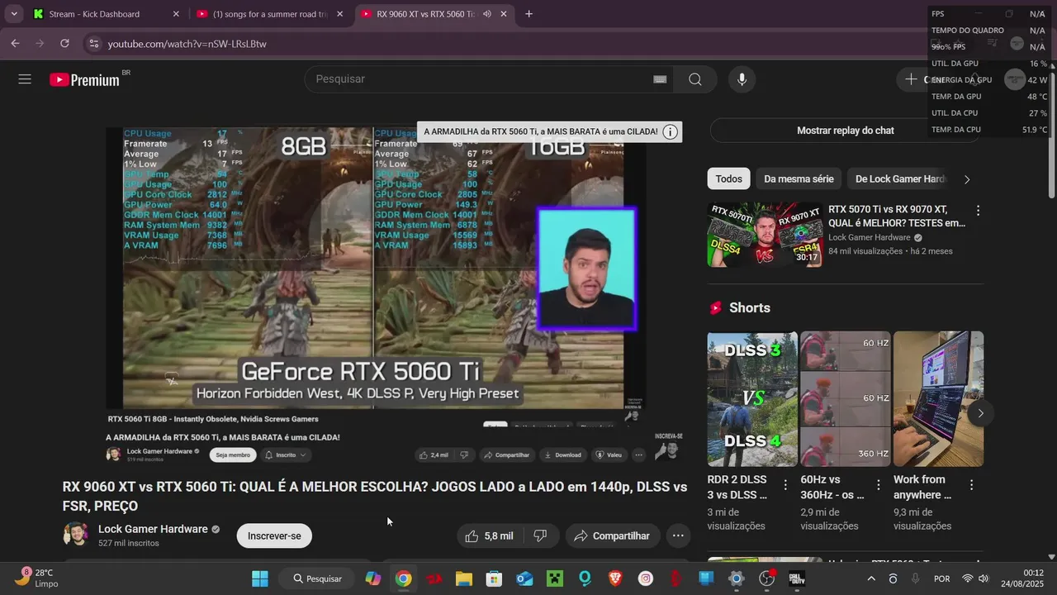Open Brave browser from taskbar

pyautogui.click(x=615, y=578)
